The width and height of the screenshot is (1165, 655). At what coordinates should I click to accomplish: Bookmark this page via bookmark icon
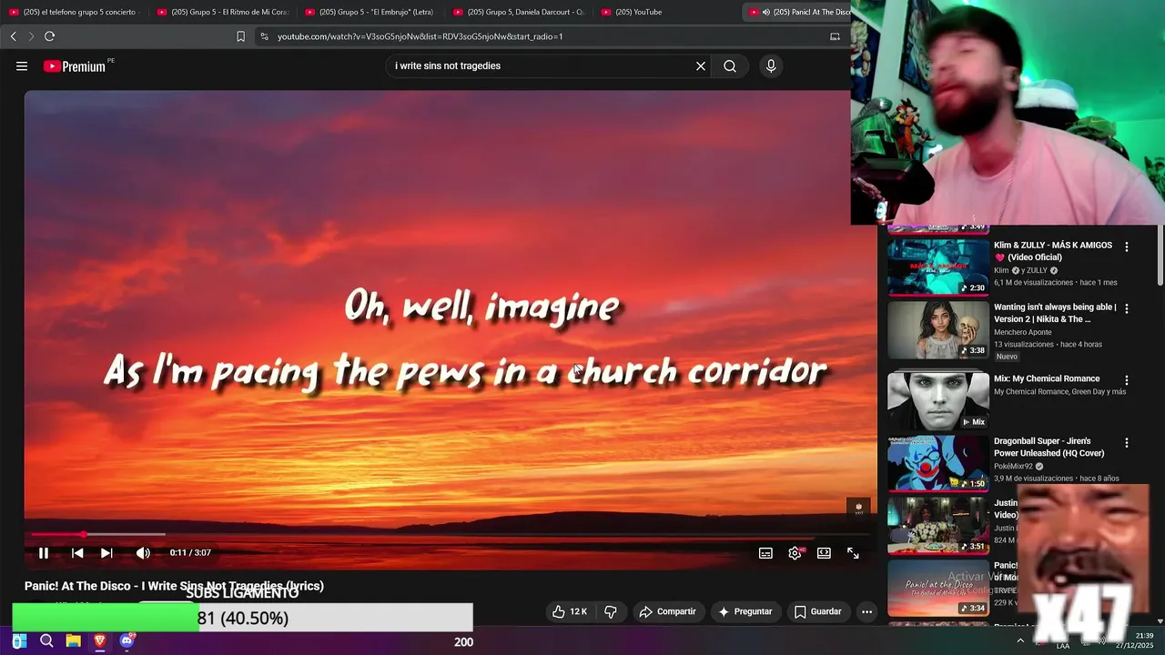(240, 36)
